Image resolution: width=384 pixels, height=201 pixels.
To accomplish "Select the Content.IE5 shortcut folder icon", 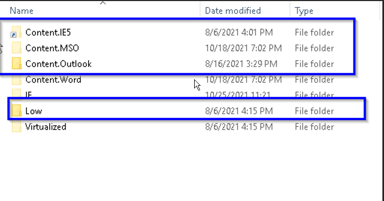I will click(x=16, y=32).
